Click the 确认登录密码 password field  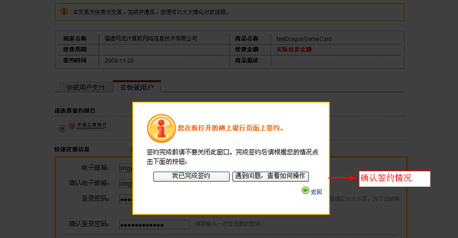(153, 225)
